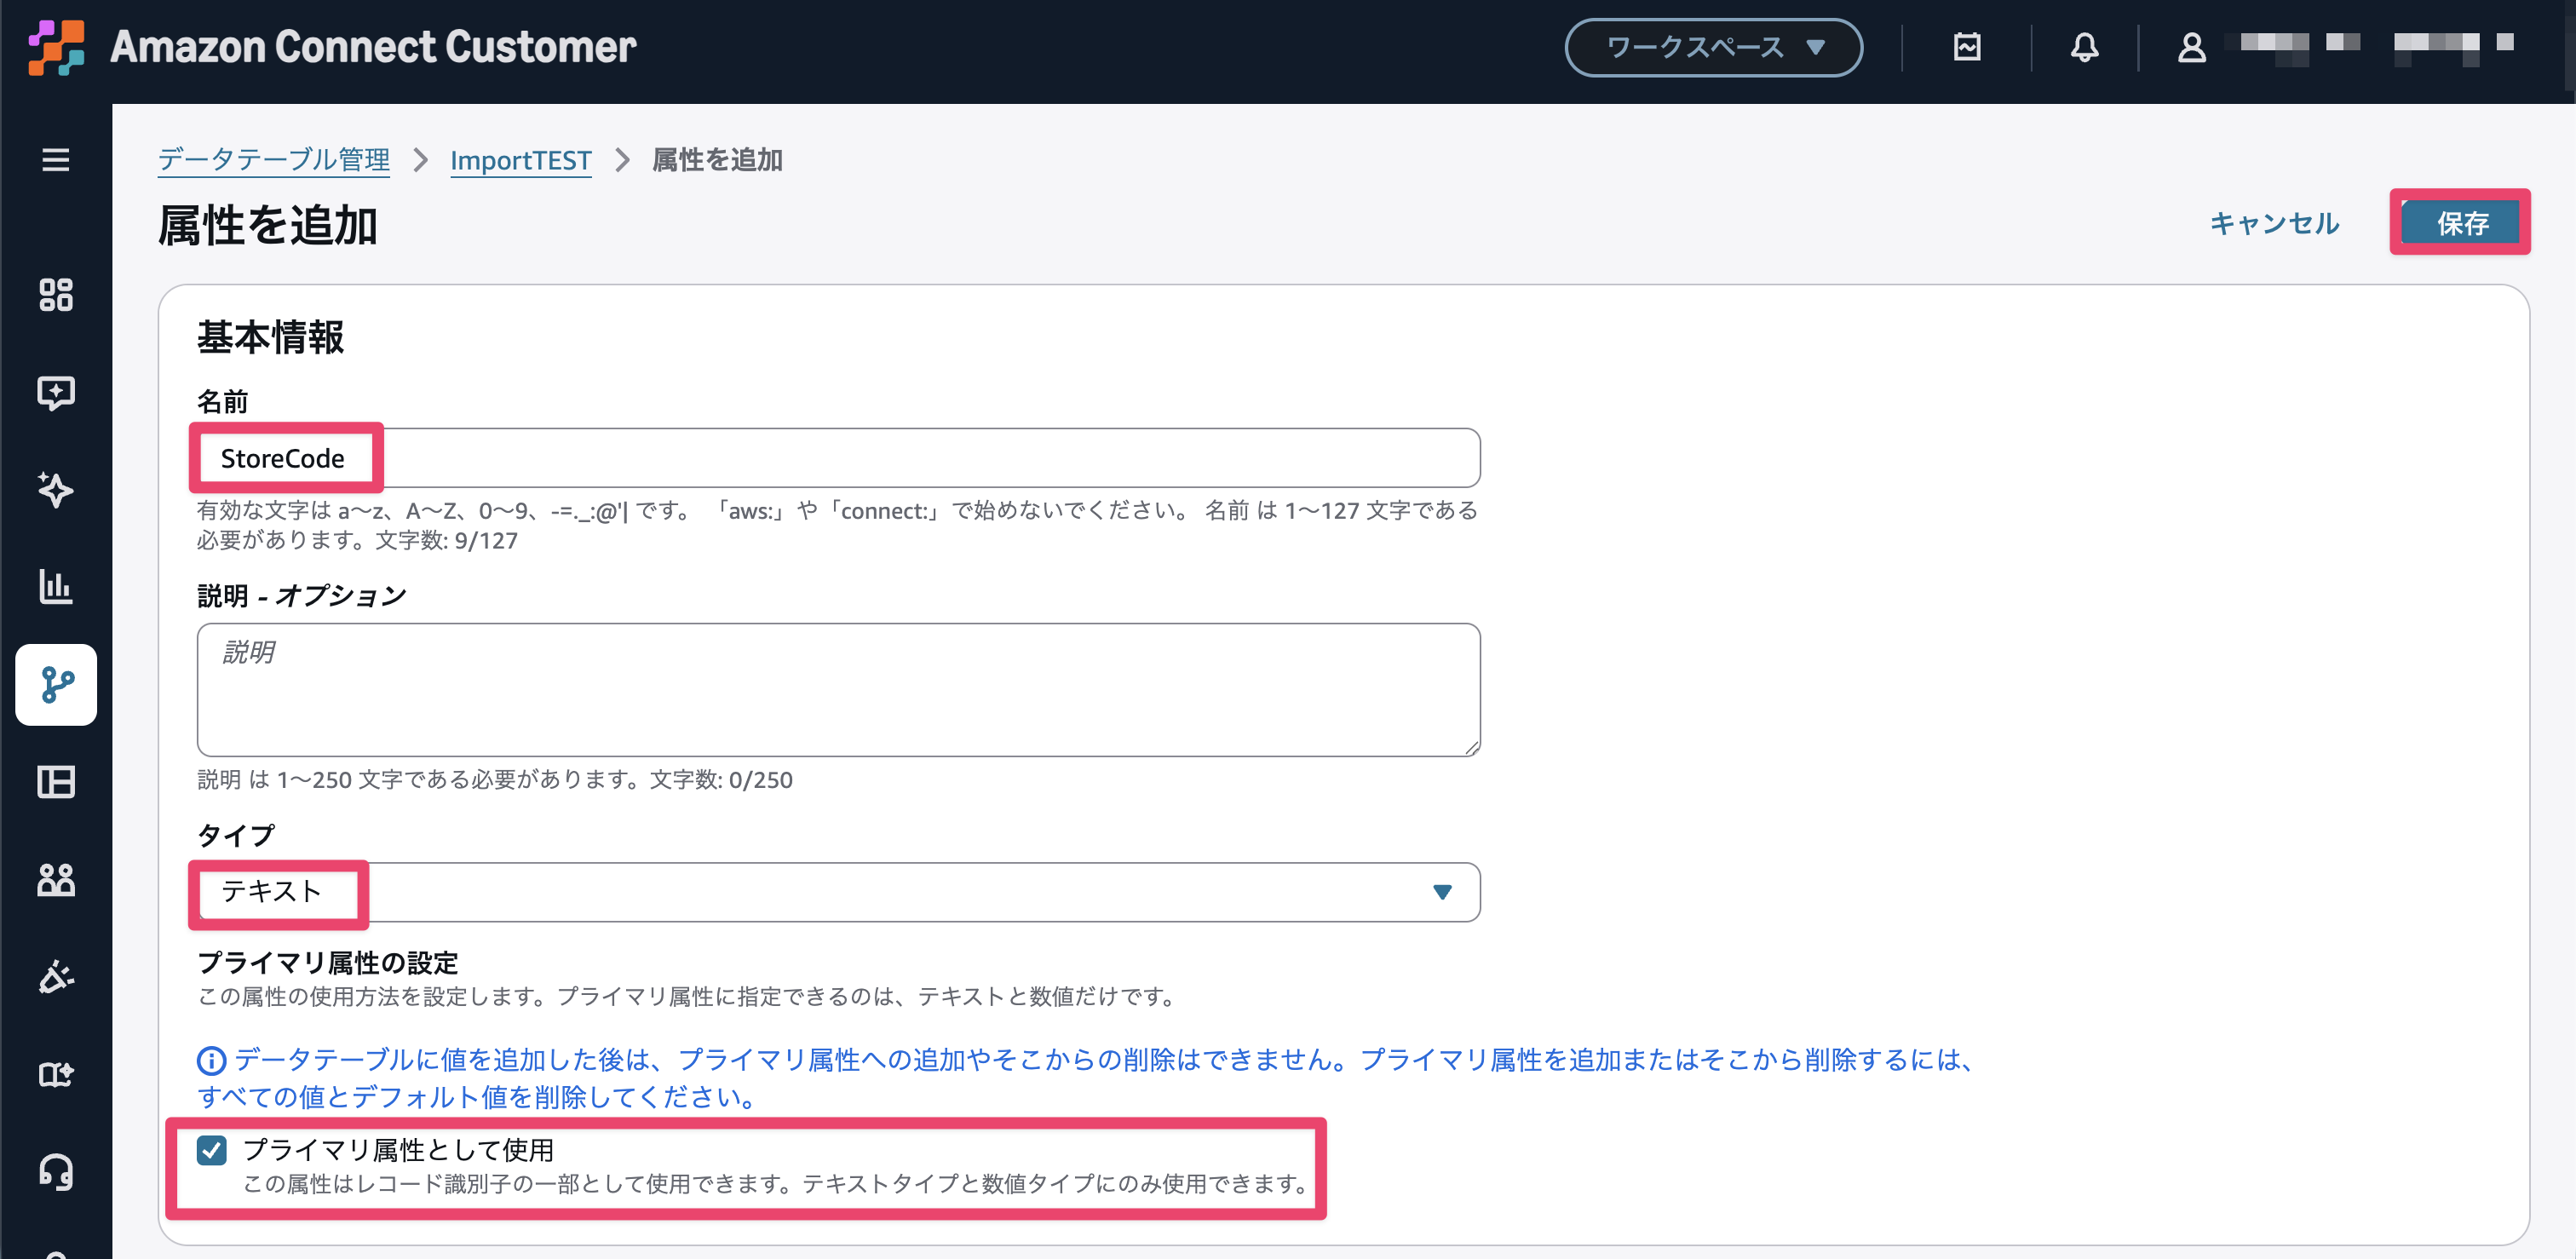The width and height of the screenshot is (2576, 1259).
Task: Open the ワークスペース dropdown
Action: pos(1713,47)
